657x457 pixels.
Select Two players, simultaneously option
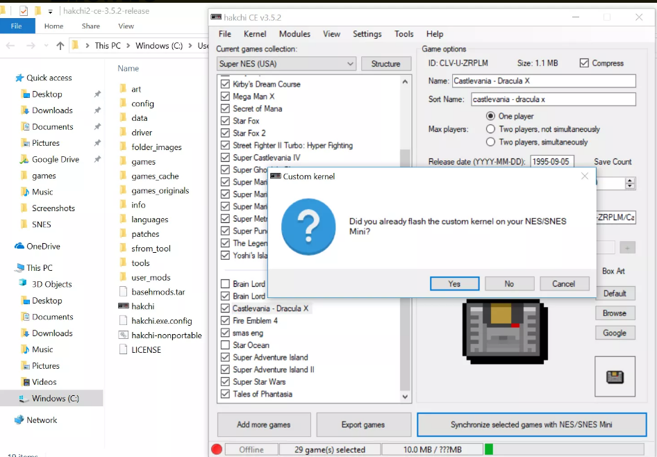490,142
